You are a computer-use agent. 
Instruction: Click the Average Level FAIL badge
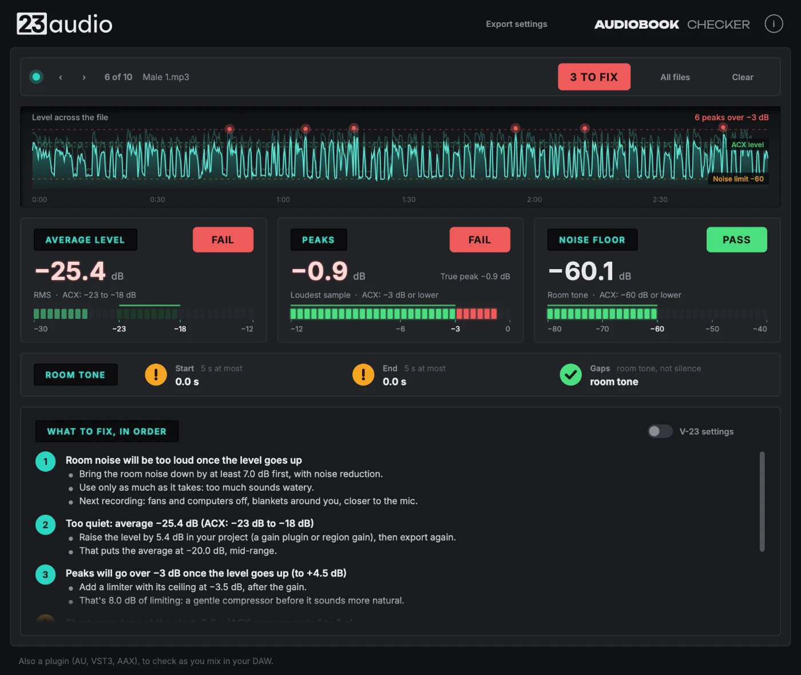pyautogui.click(x=223, y=240)
